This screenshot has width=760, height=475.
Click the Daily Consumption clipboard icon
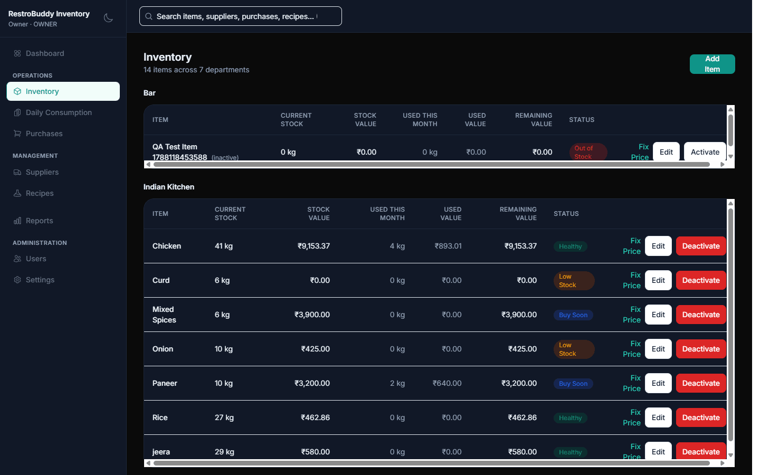coord(17,112)
